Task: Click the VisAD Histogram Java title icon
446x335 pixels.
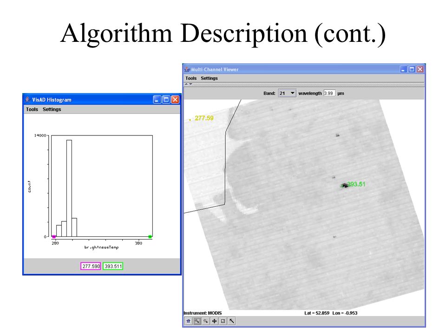Action: [27, 100]
